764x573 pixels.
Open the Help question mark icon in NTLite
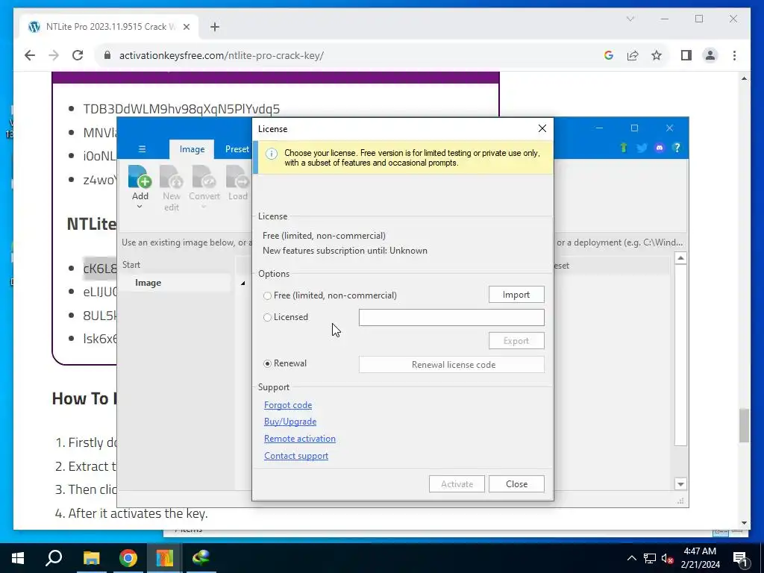(676, 148)
